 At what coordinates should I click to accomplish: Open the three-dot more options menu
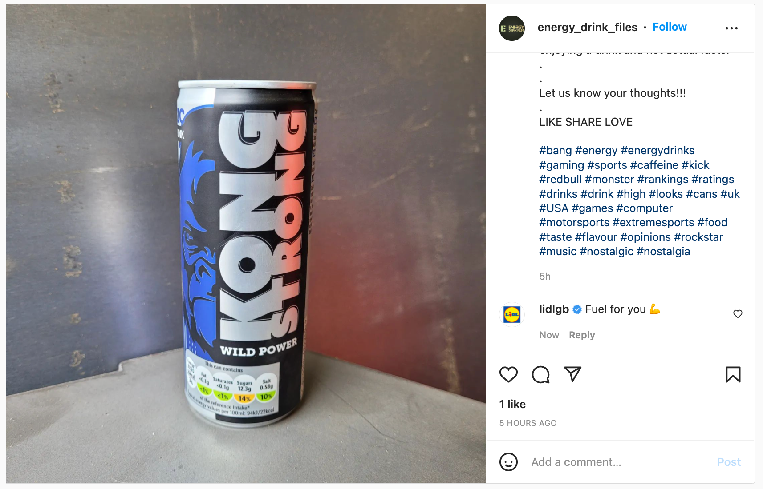[x=731, y=28]
